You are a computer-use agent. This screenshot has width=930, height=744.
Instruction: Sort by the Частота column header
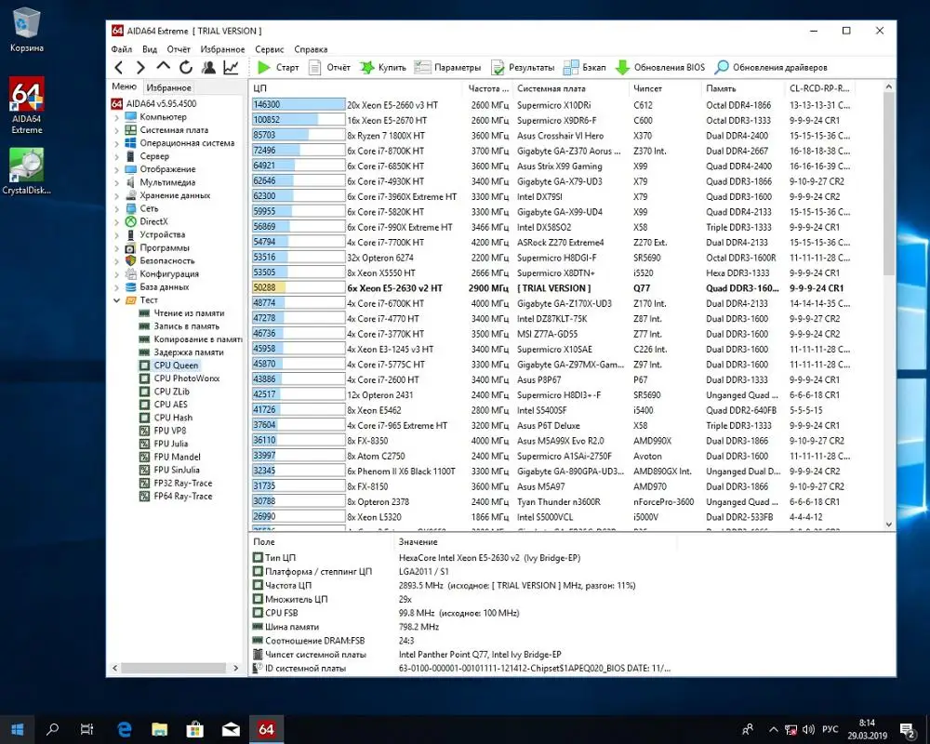(487, 88)
